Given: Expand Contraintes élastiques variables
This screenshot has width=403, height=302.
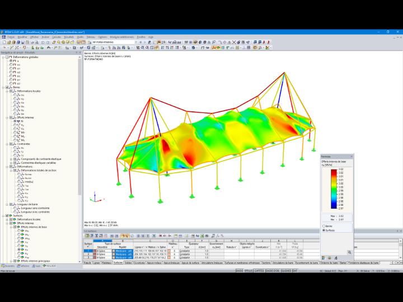Looking at the screenshot, I should (11, 163).
